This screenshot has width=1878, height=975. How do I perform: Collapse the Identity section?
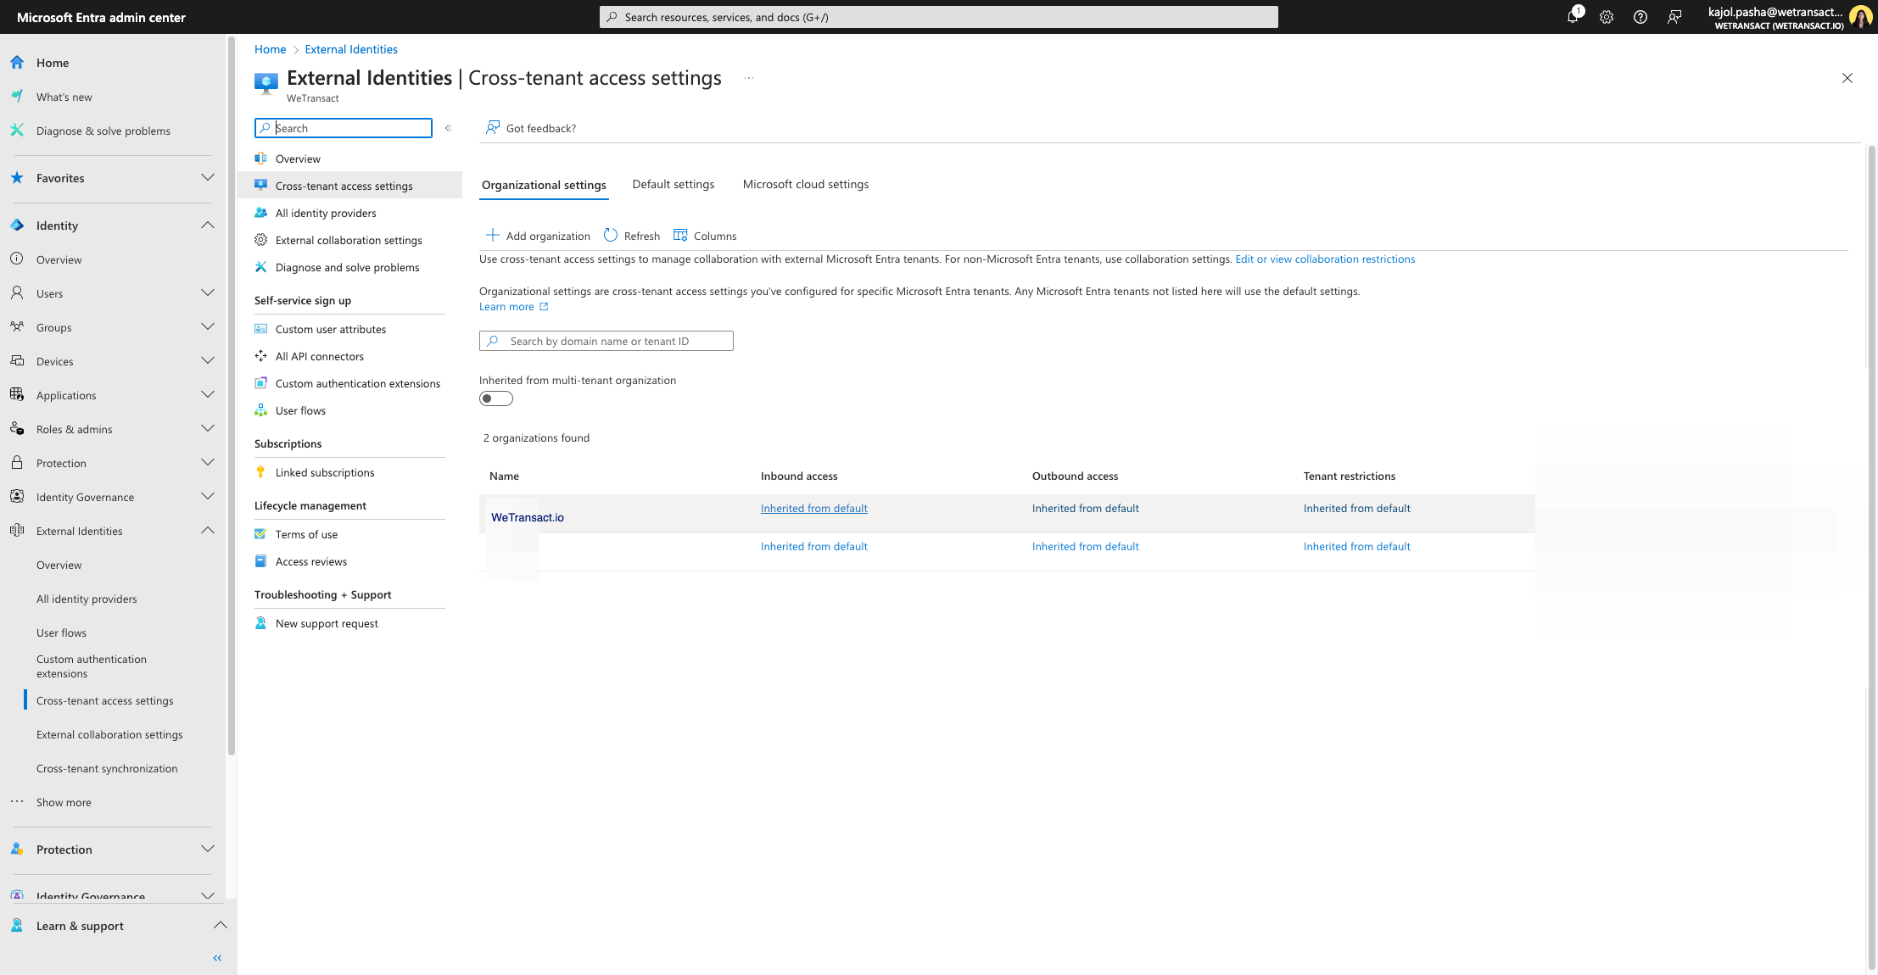[208, 226]
